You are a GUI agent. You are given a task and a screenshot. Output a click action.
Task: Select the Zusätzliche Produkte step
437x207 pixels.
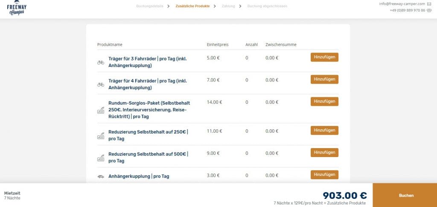192,6
